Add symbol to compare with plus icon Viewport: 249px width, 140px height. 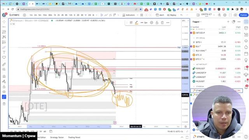pyautogui.click(x=25, y=15)
